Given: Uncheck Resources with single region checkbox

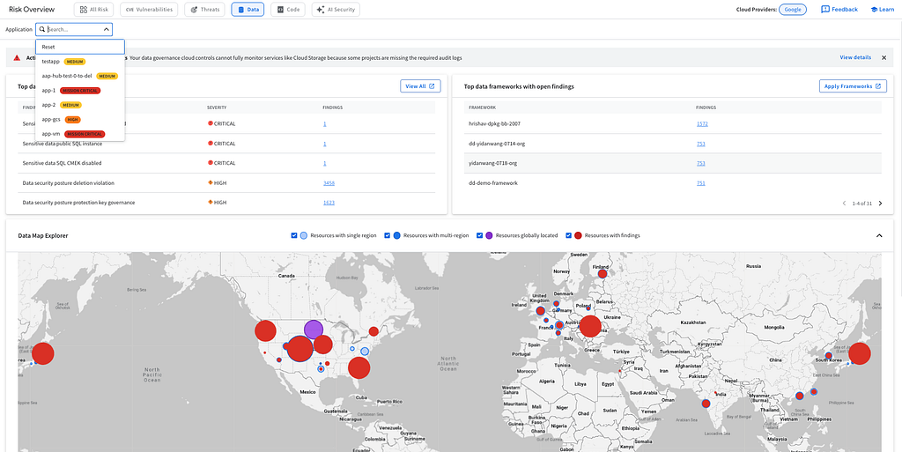Looking at the screenshot, I should tap(294, 235).
